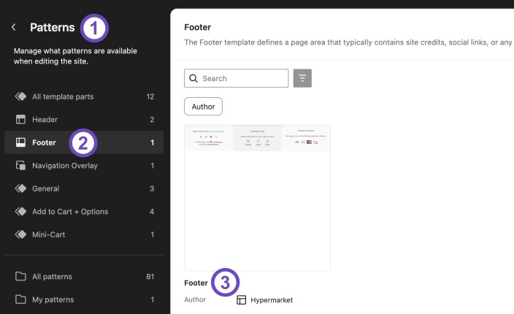Open the Footer pattern preview thumbnail

[257, 198]
